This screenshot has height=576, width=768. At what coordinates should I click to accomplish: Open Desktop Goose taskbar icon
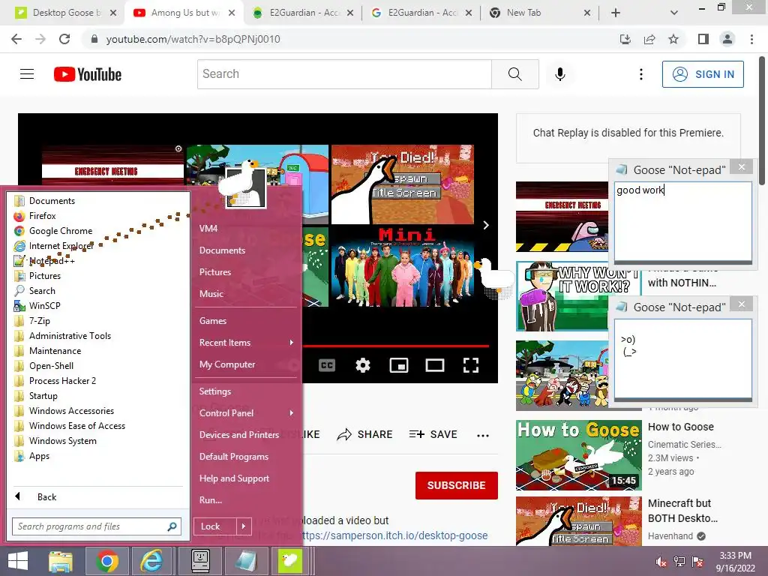click(x=290, y=561)
